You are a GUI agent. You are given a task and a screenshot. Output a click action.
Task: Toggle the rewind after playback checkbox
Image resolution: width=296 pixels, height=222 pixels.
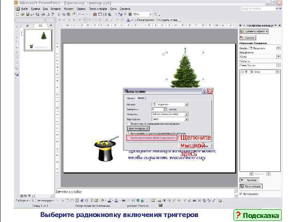pos(129,124)
